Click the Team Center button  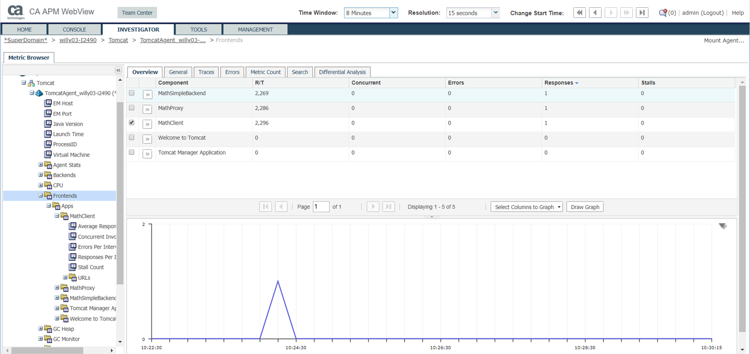point(137,13)
